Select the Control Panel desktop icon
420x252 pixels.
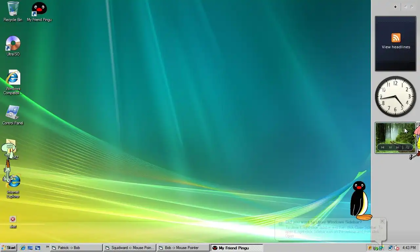point(13,115)
